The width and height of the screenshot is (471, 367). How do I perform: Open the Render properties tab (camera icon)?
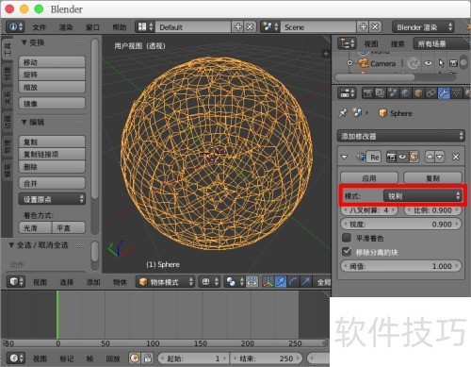[x=367, y=93]
